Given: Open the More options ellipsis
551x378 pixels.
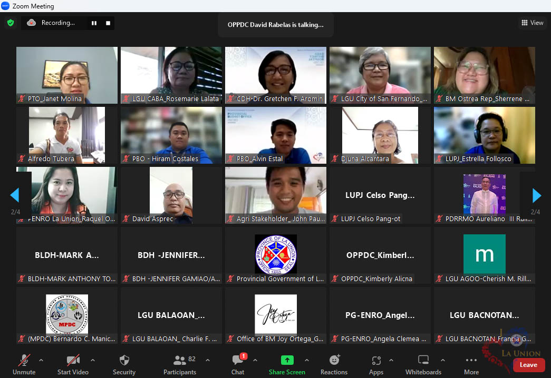Looking at the screenshot, I should [x=471, y=360].
